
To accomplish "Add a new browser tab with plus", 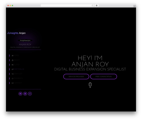I will [135, 6].
